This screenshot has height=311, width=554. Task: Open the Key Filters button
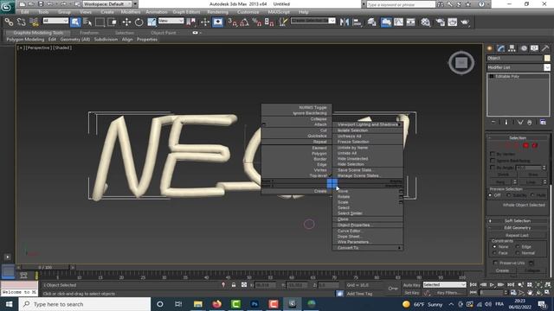(x=448, y=293)
